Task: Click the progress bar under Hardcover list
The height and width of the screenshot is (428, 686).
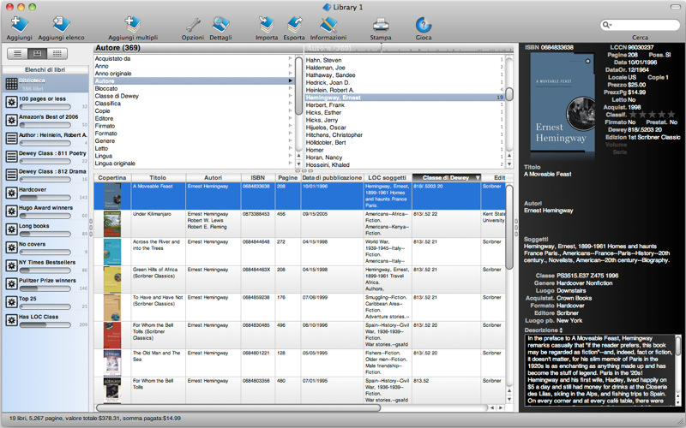Action: coord(45,198)
